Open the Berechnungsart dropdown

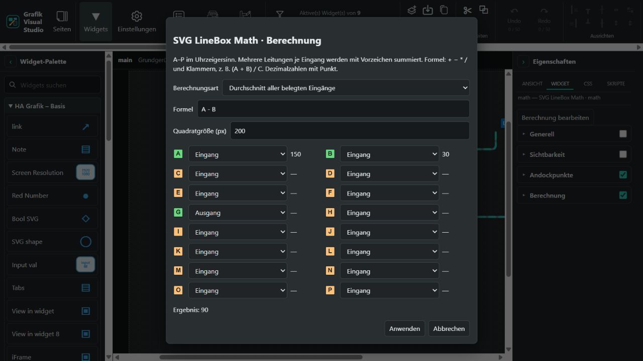pos(346,88)
